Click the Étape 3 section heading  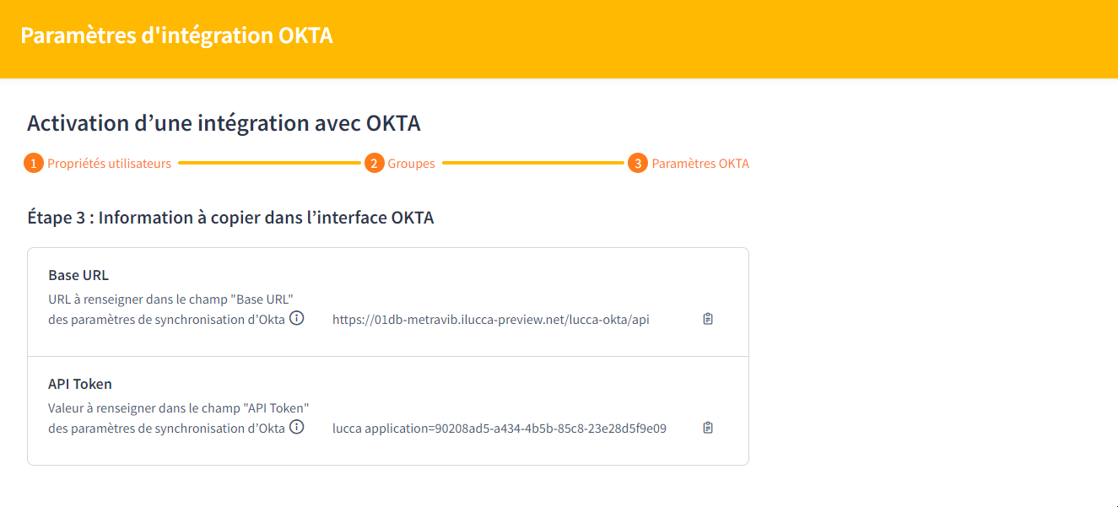coord(230,218)
